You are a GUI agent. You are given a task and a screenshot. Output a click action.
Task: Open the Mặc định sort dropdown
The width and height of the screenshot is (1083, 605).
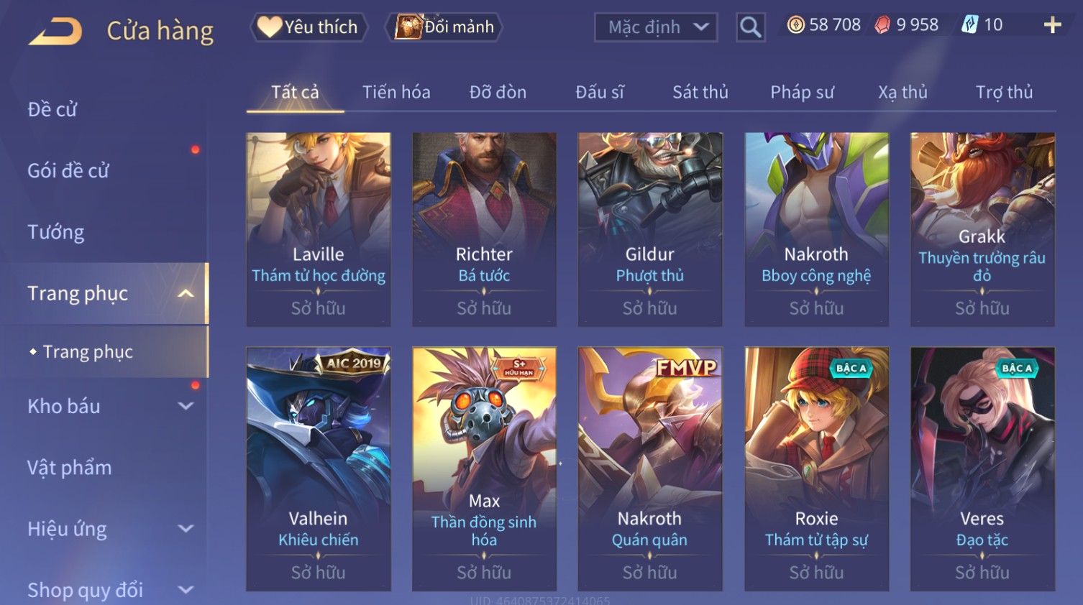point(656,27)
